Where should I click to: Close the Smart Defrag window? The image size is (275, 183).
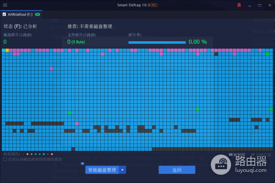click(x=270, y=6)
